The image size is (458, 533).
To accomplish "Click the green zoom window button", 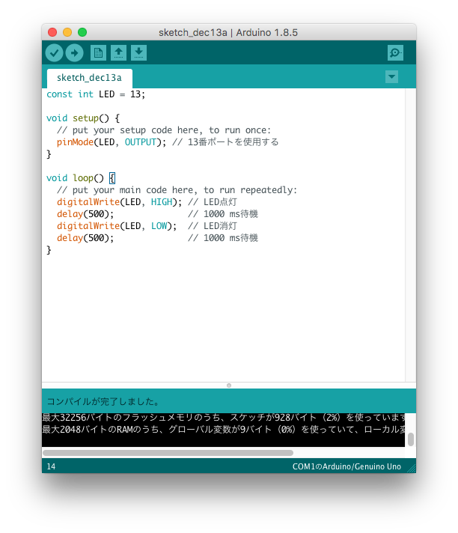I will point(82,32).
